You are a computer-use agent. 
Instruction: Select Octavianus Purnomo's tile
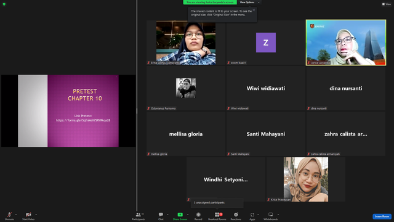click(x=186, y=88)
